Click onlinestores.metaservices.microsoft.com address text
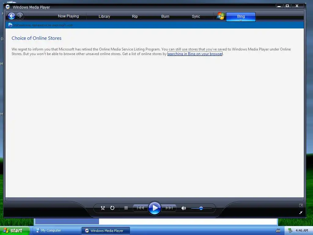The width and height of the screenshot is (313, 235). click(43, 25)
